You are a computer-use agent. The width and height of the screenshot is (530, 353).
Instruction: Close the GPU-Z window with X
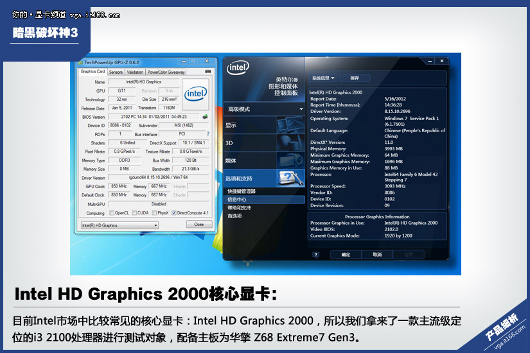click(x=206, y=61)
